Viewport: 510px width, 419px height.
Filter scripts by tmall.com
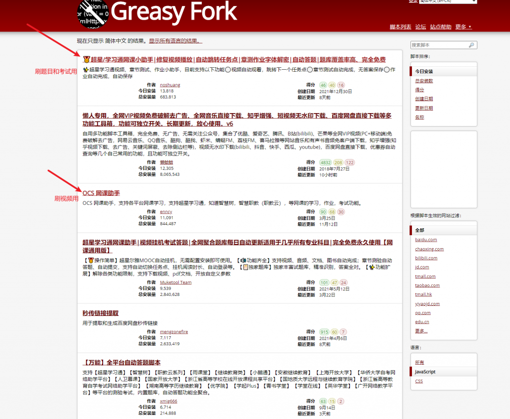click(425, 276)
